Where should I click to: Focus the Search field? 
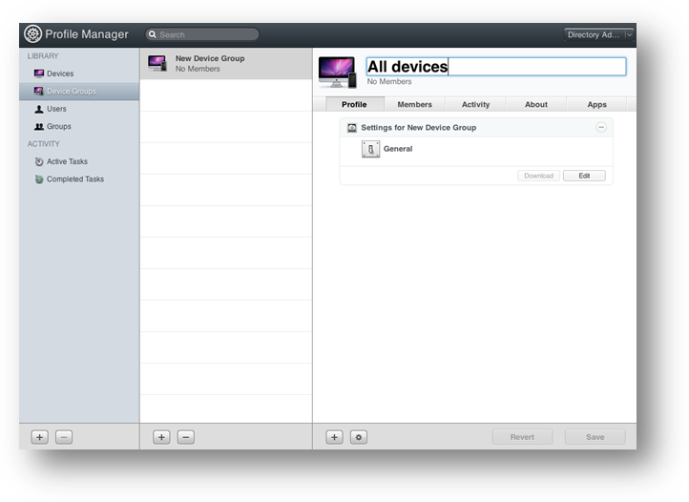click(x=202, y=34)
